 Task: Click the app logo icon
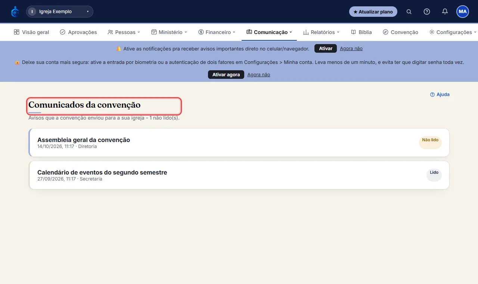tap(15, 12)
